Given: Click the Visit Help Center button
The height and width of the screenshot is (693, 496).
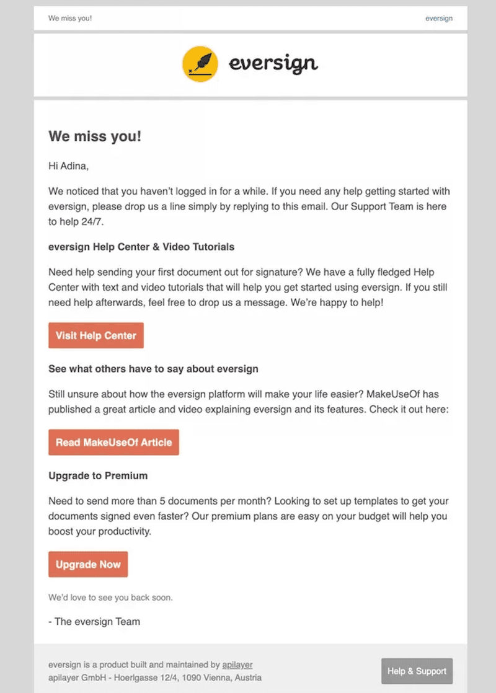Looking at the screenshot, I should pyautogui.click(x=95, y=335).
